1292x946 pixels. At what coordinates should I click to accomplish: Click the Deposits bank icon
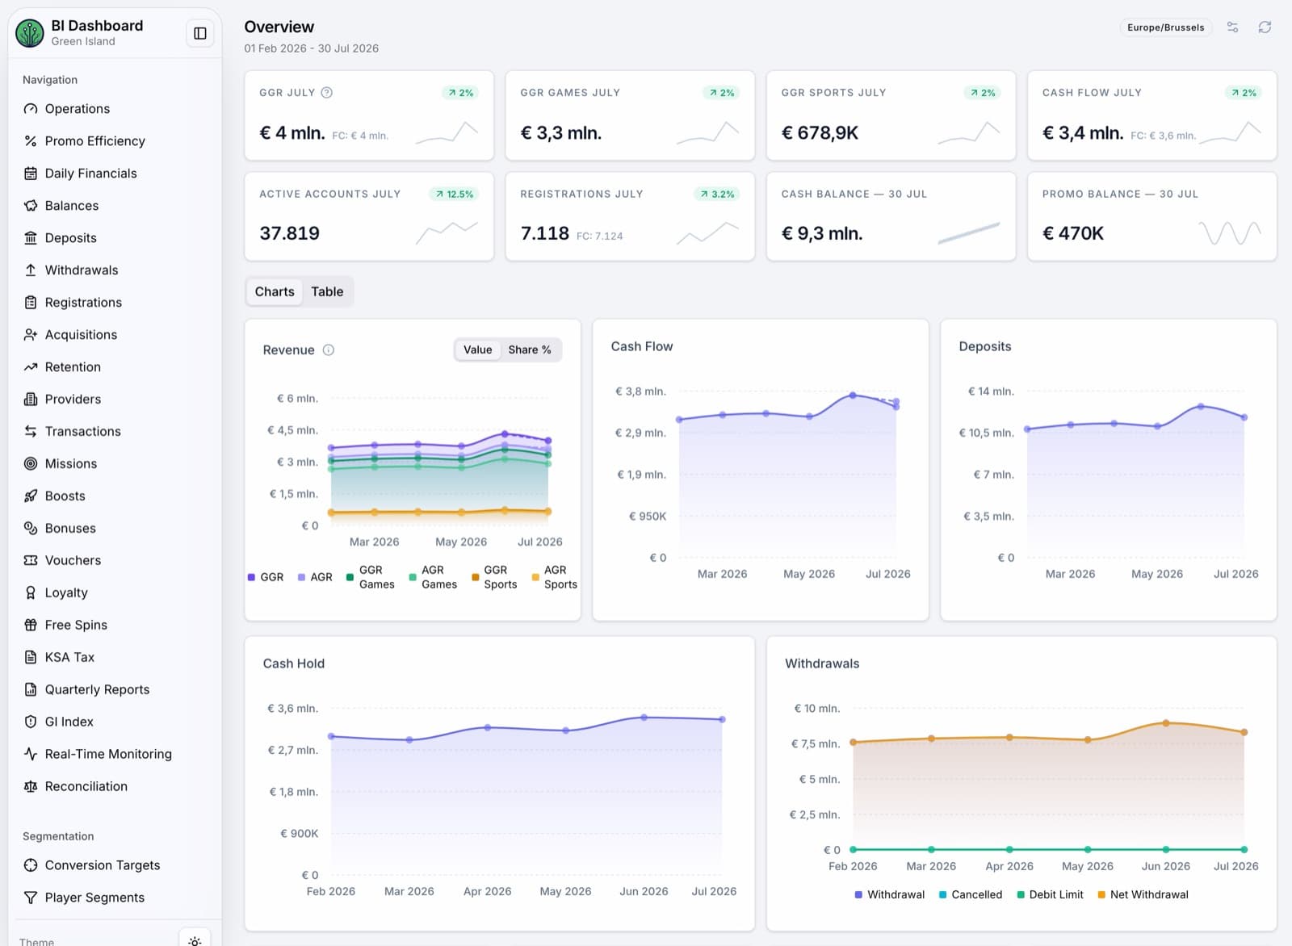coord(31,238)
